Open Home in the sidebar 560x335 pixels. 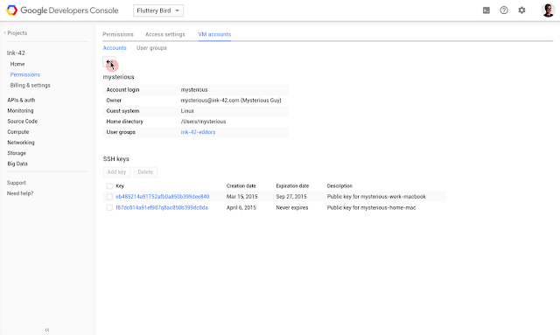[17, 64]
